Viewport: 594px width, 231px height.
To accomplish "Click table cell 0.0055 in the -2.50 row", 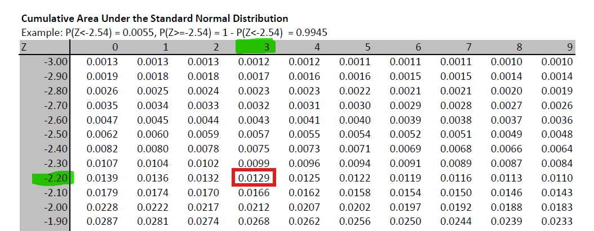I will 304,134.
